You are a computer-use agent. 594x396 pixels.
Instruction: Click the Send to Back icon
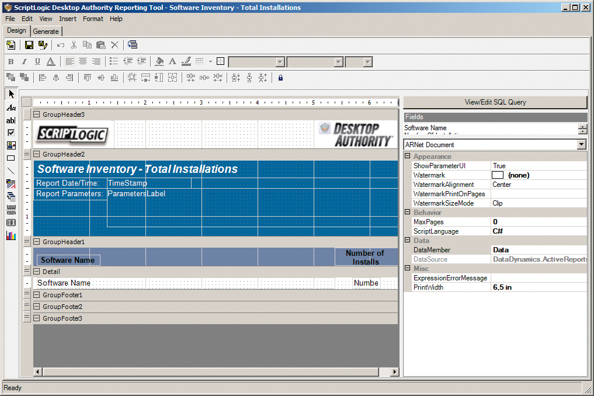click(25, 78)
